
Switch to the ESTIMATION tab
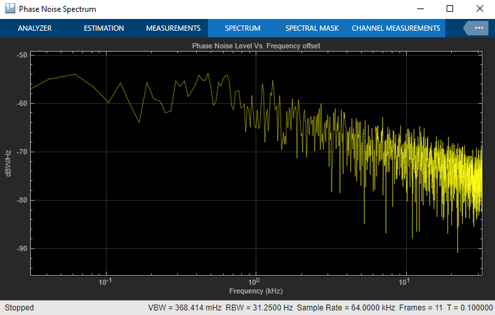(x=104, y=28)
